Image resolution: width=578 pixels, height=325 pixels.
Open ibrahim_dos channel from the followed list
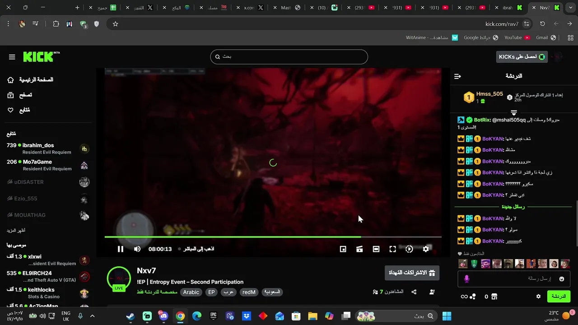(47, 149)
